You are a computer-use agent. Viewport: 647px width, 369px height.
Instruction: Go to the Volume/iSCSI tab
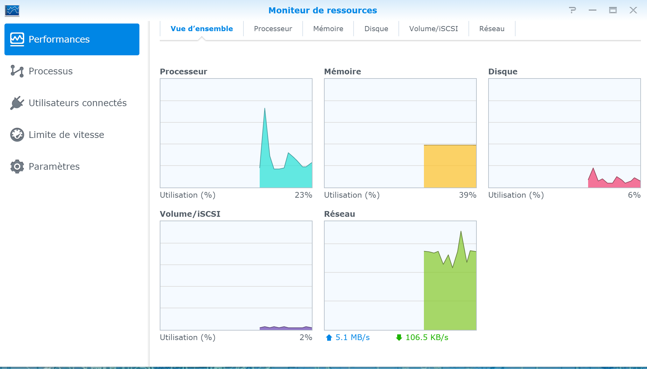tap(433, 29)
